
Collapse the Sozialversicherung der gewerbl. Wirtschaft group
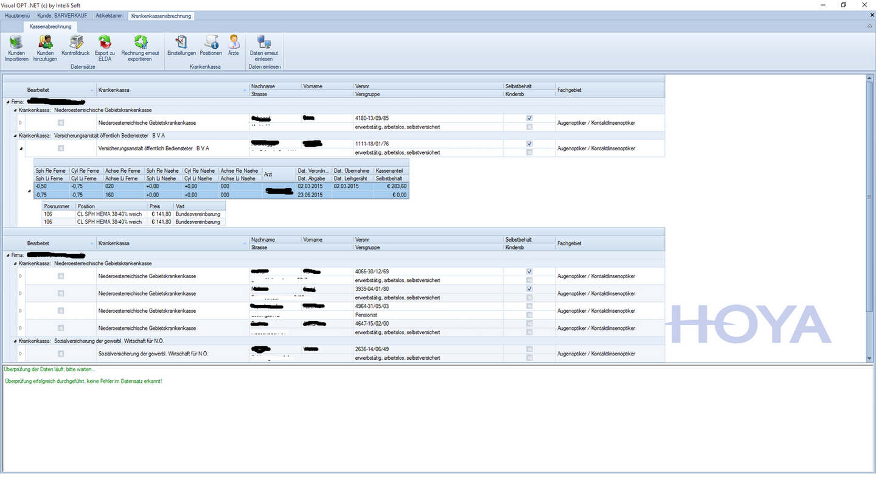click(15, 341)
